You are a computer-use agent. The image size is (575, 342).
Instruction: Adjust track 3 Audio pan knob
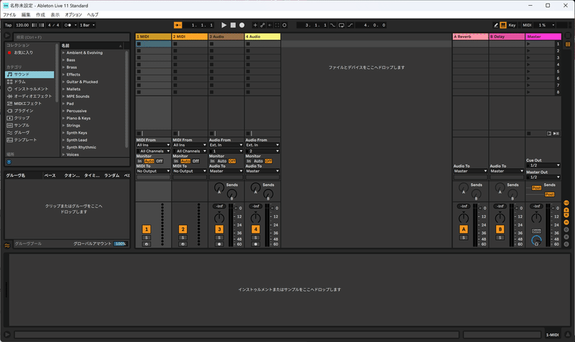point(219,218)
